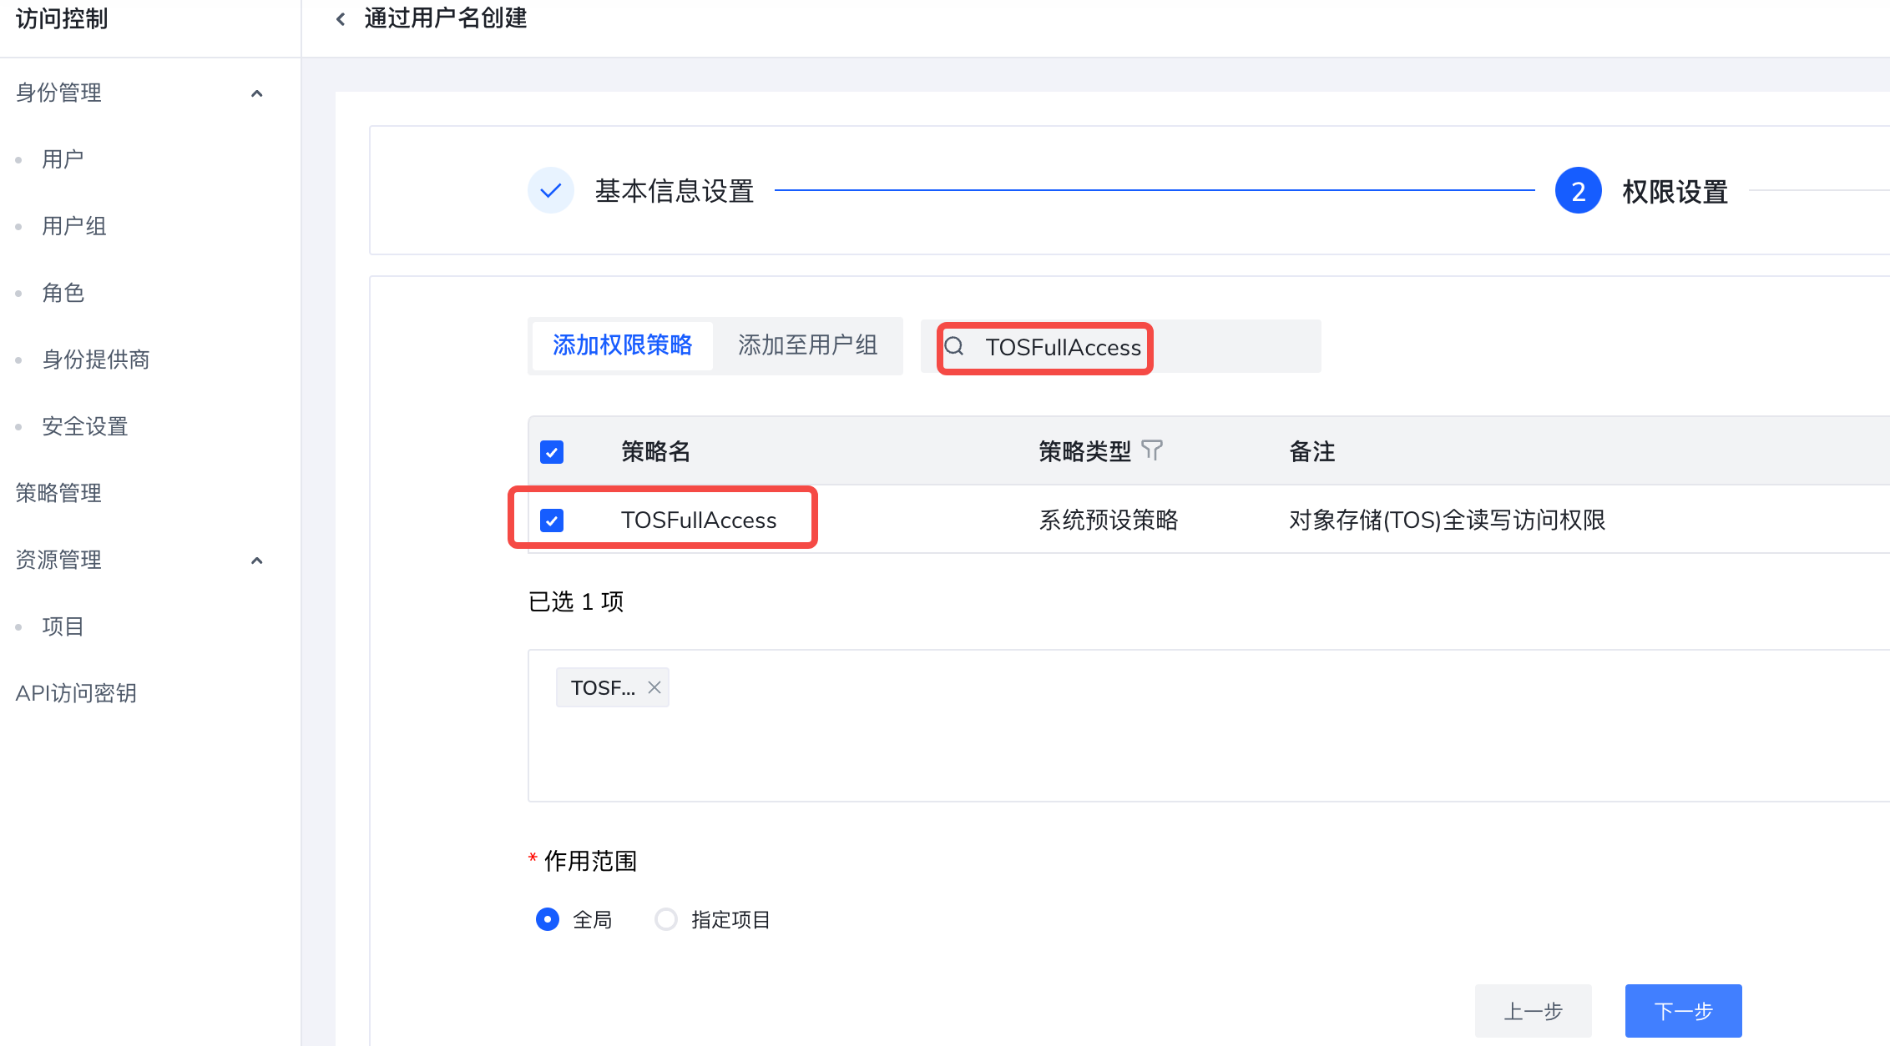Click the 上一步 button
This screenshot has height=1046, width=1890.
coord(1533,1011)
